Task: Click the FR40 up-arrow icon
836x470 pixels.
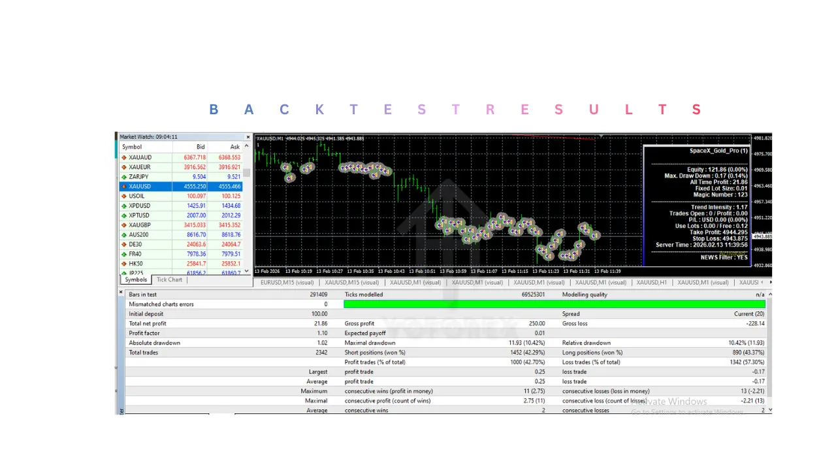Action: click(x=124, y=254)
